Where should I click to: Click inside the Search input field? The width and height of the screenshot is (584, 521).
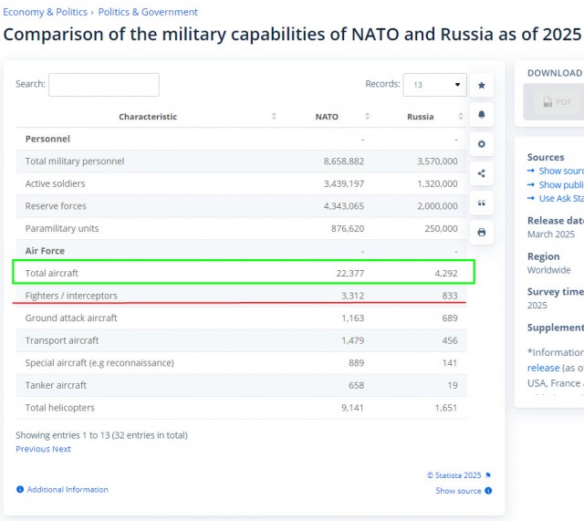click(103, 85)
